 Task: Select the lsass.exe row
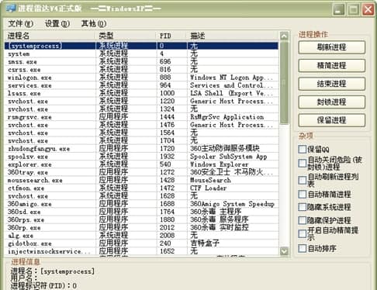tap(142, 93)
